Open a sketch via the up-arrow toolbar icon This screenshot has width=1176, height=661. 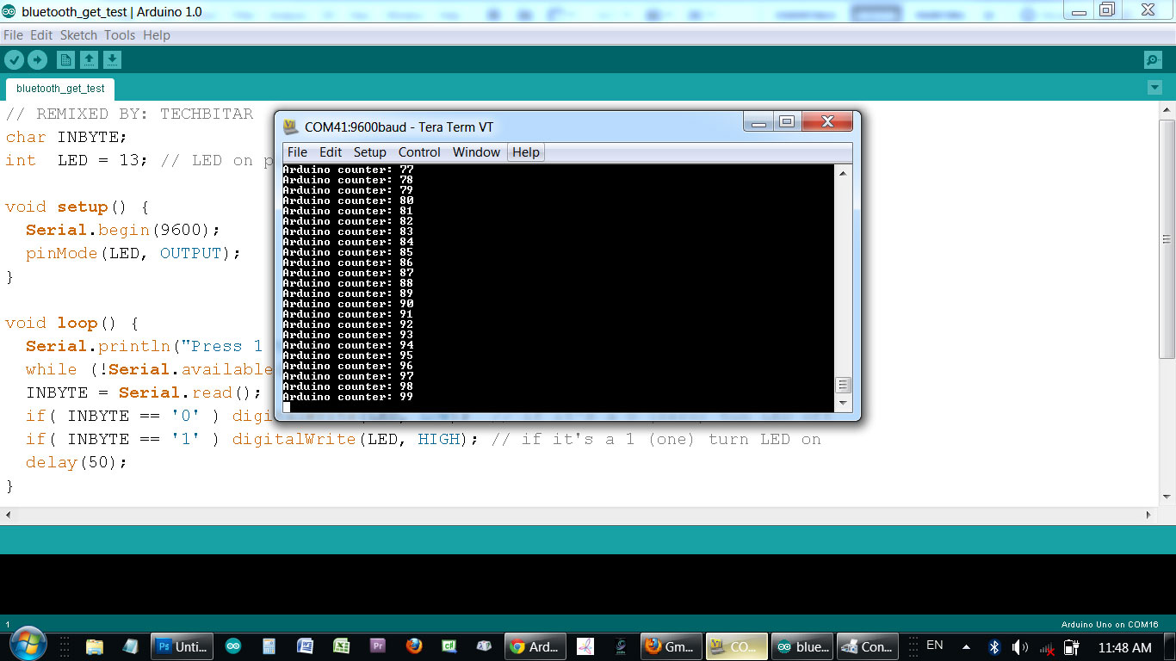click(x=89, y=59)
